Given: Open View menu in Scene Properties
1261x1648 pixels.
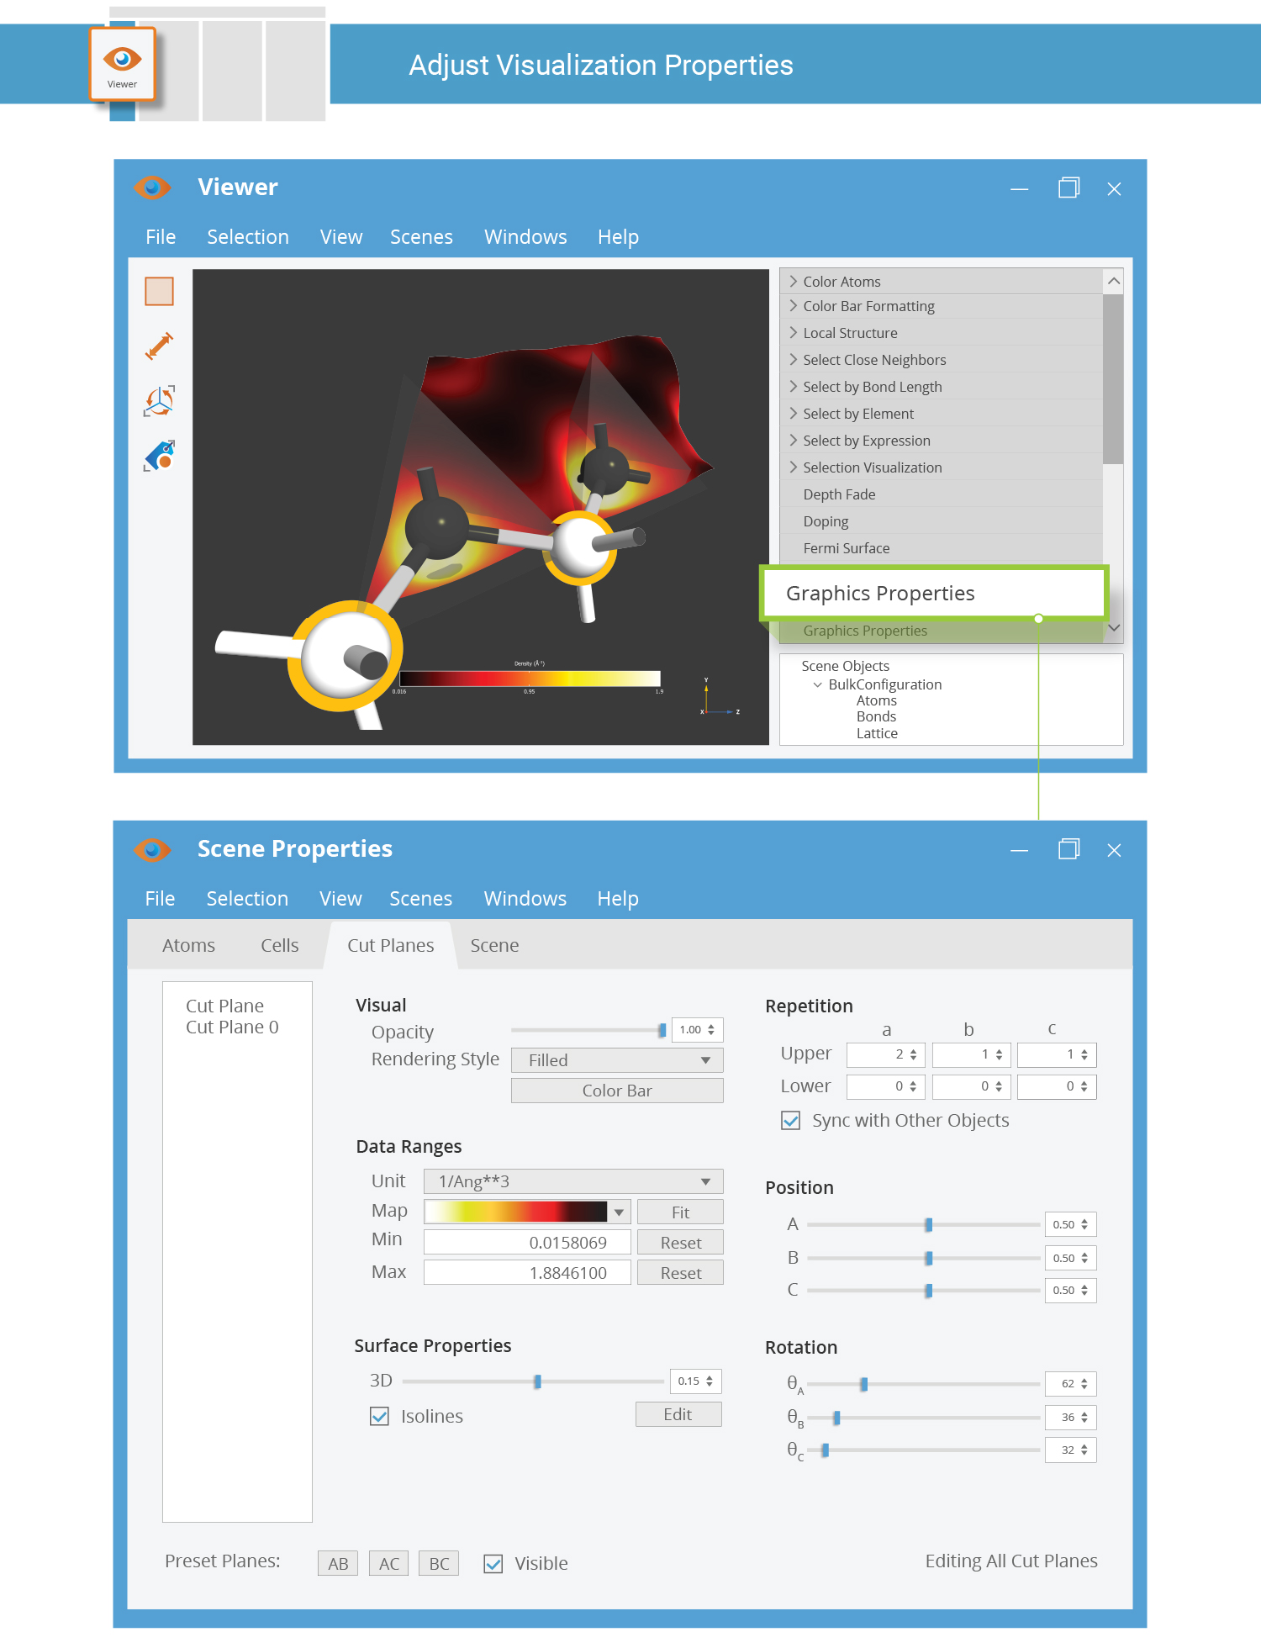Looking at the screenshot, I should (x=340, y=899).
